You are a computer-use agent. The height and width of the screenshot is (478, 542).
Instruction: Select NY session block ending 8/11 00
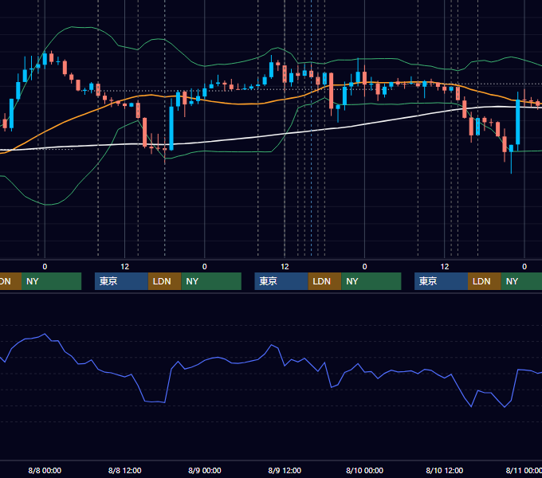[521, 281]
